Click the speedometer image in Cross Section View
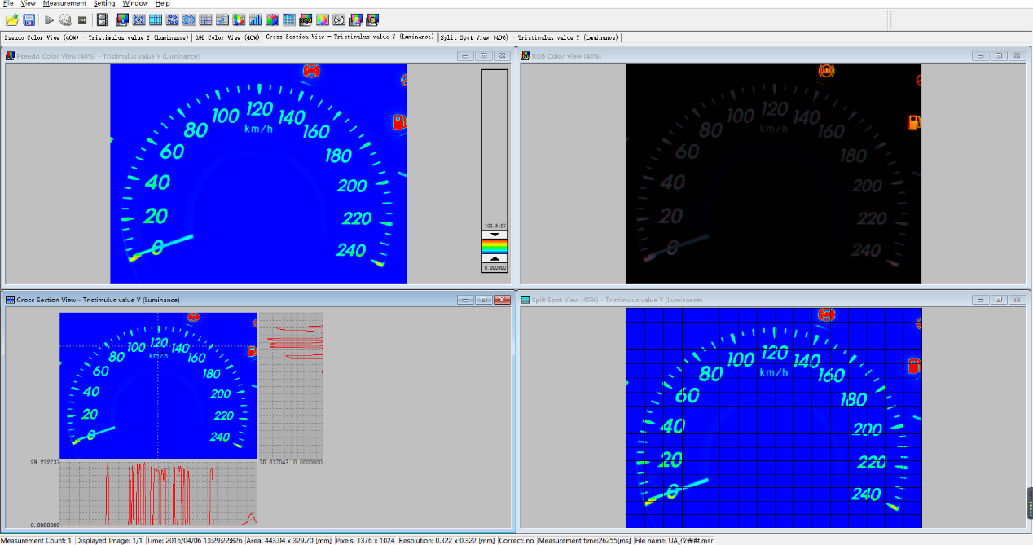Screen dimensions: 1033x545 point(158,385)
